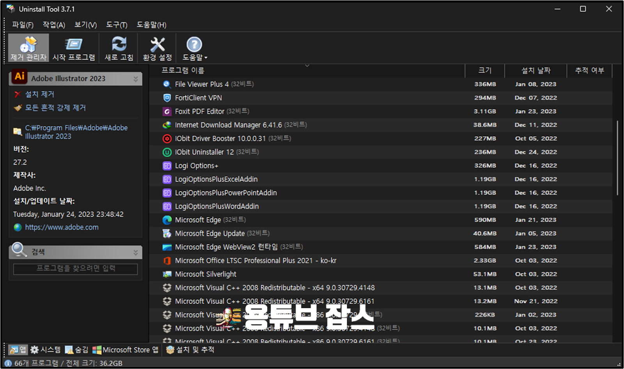Click Microsoft Edge WebView2 icon

tap(167, 247)
